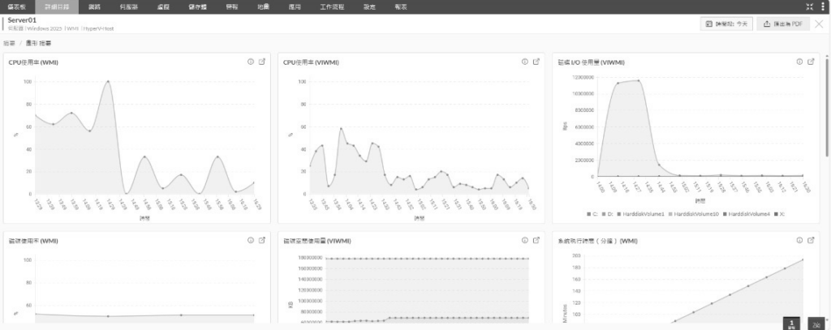Open the three-dot more menu in top bar
The image size is (831, 330).
[x=823, y=6]
